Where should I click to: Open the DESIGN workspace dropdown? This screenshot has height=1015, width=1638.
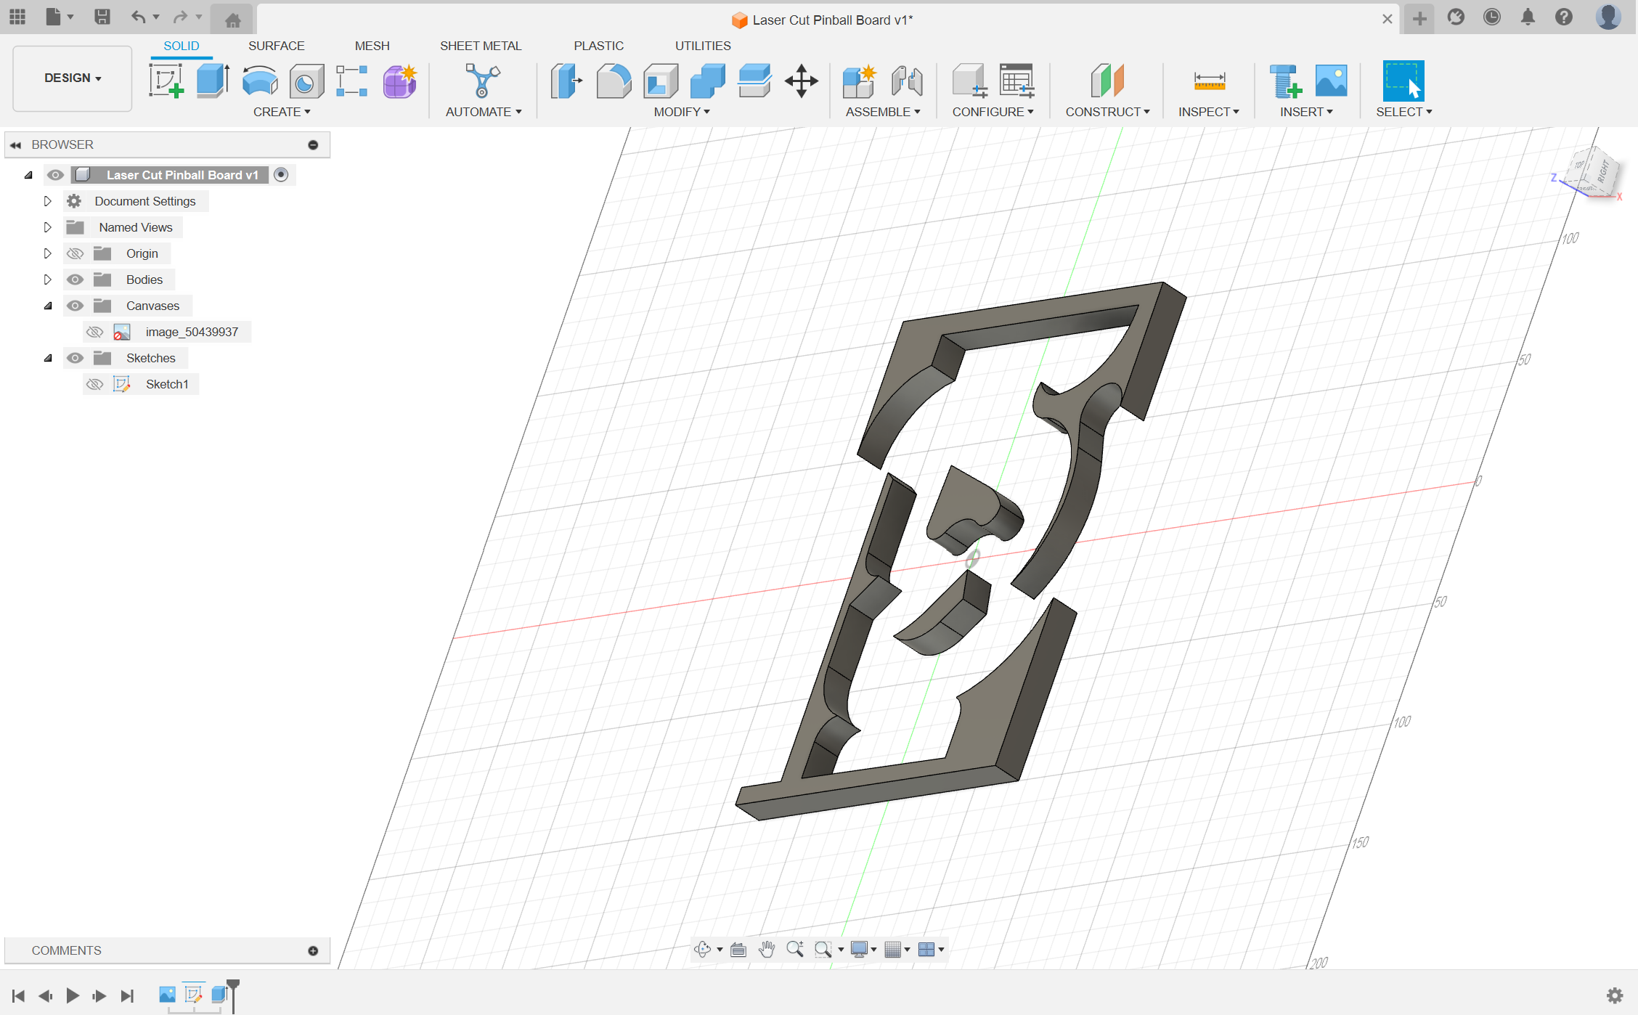click(73, 78)
